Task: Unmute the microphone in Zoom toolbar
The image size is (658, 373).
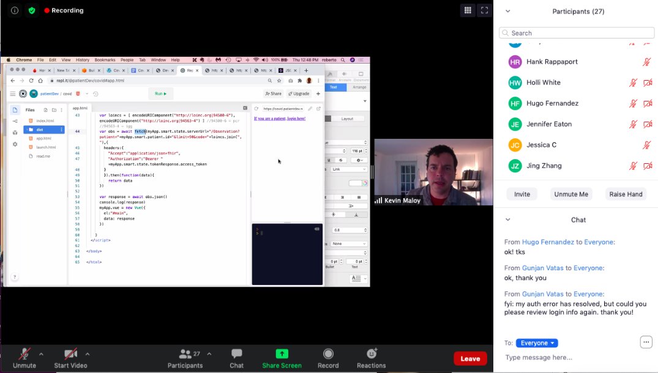Action: point(24,358)
